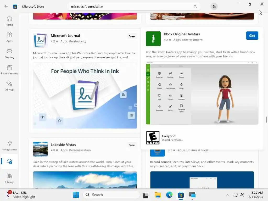This screenshot has height=201, width=268.
Task: Open the AI Hub section
Action: 9,86
